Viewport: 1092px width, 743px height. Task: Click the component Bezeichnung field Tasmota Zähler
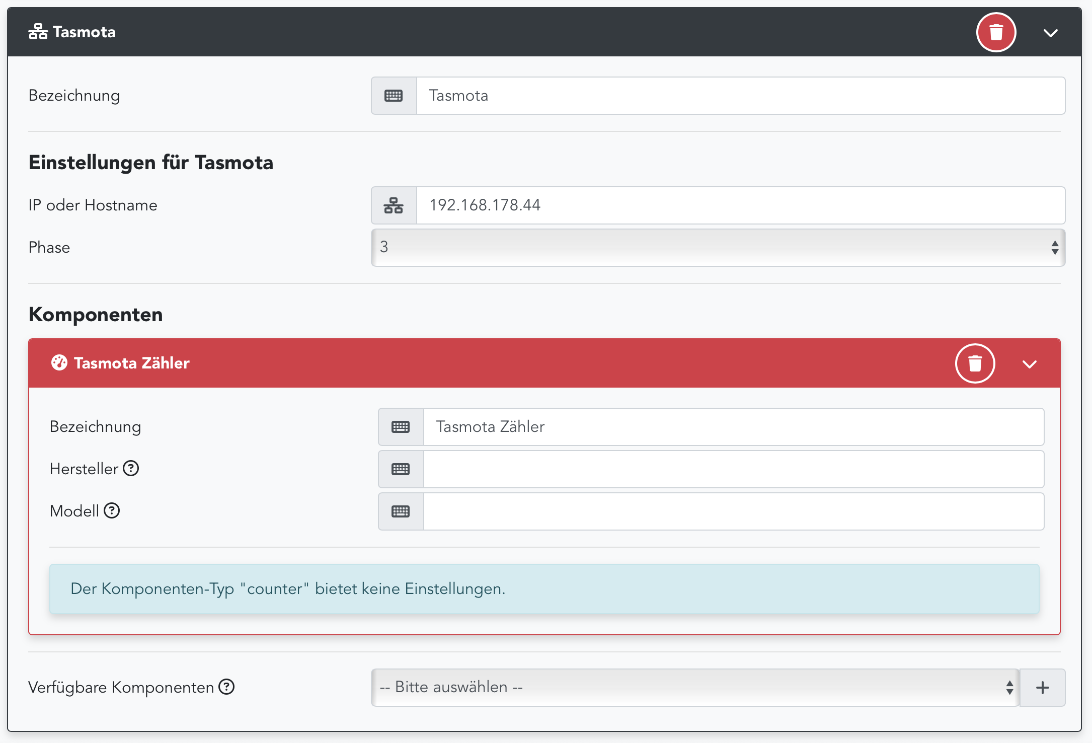733,427
